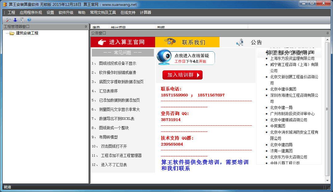Click 中房集团 in user list
Screen dimensions: 333x192
(x=277, y=126)
